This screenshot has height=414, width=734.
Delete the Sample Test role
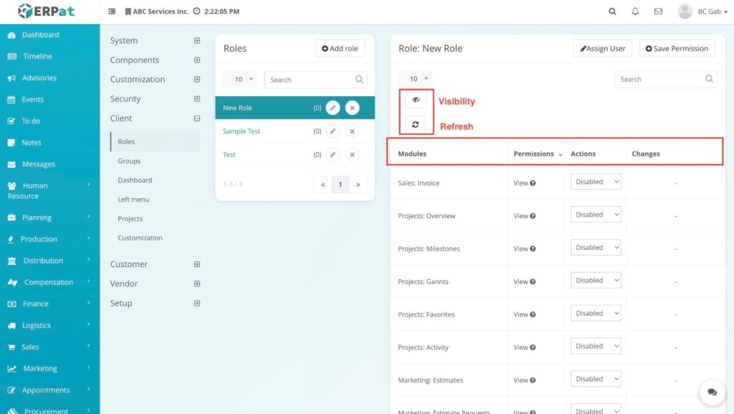352,131
